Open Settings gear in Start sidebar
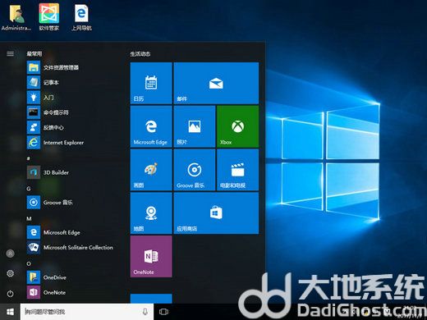The width and height of the screenshot is (427, 320). tap(10, 273)
